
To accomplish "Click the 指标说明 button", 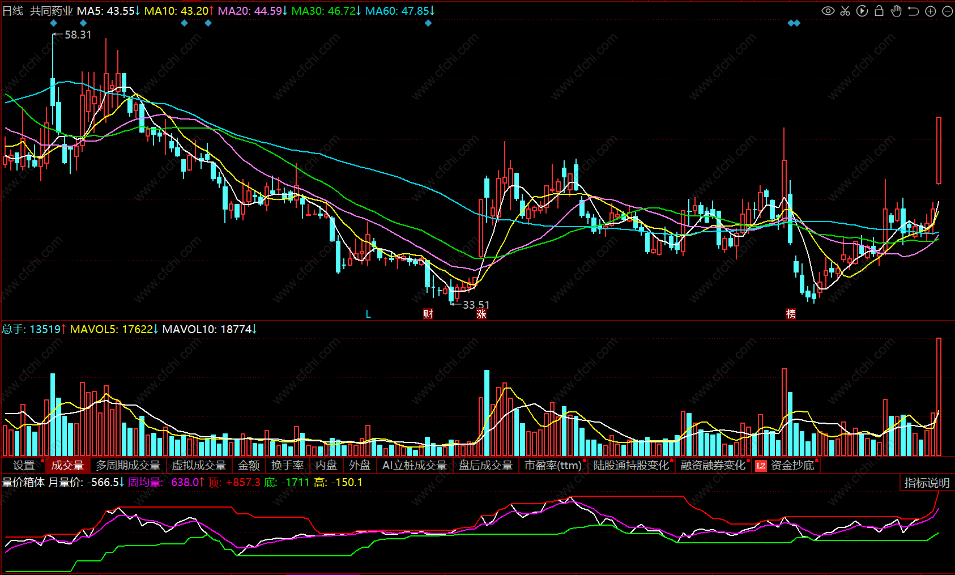I will 927,483.
